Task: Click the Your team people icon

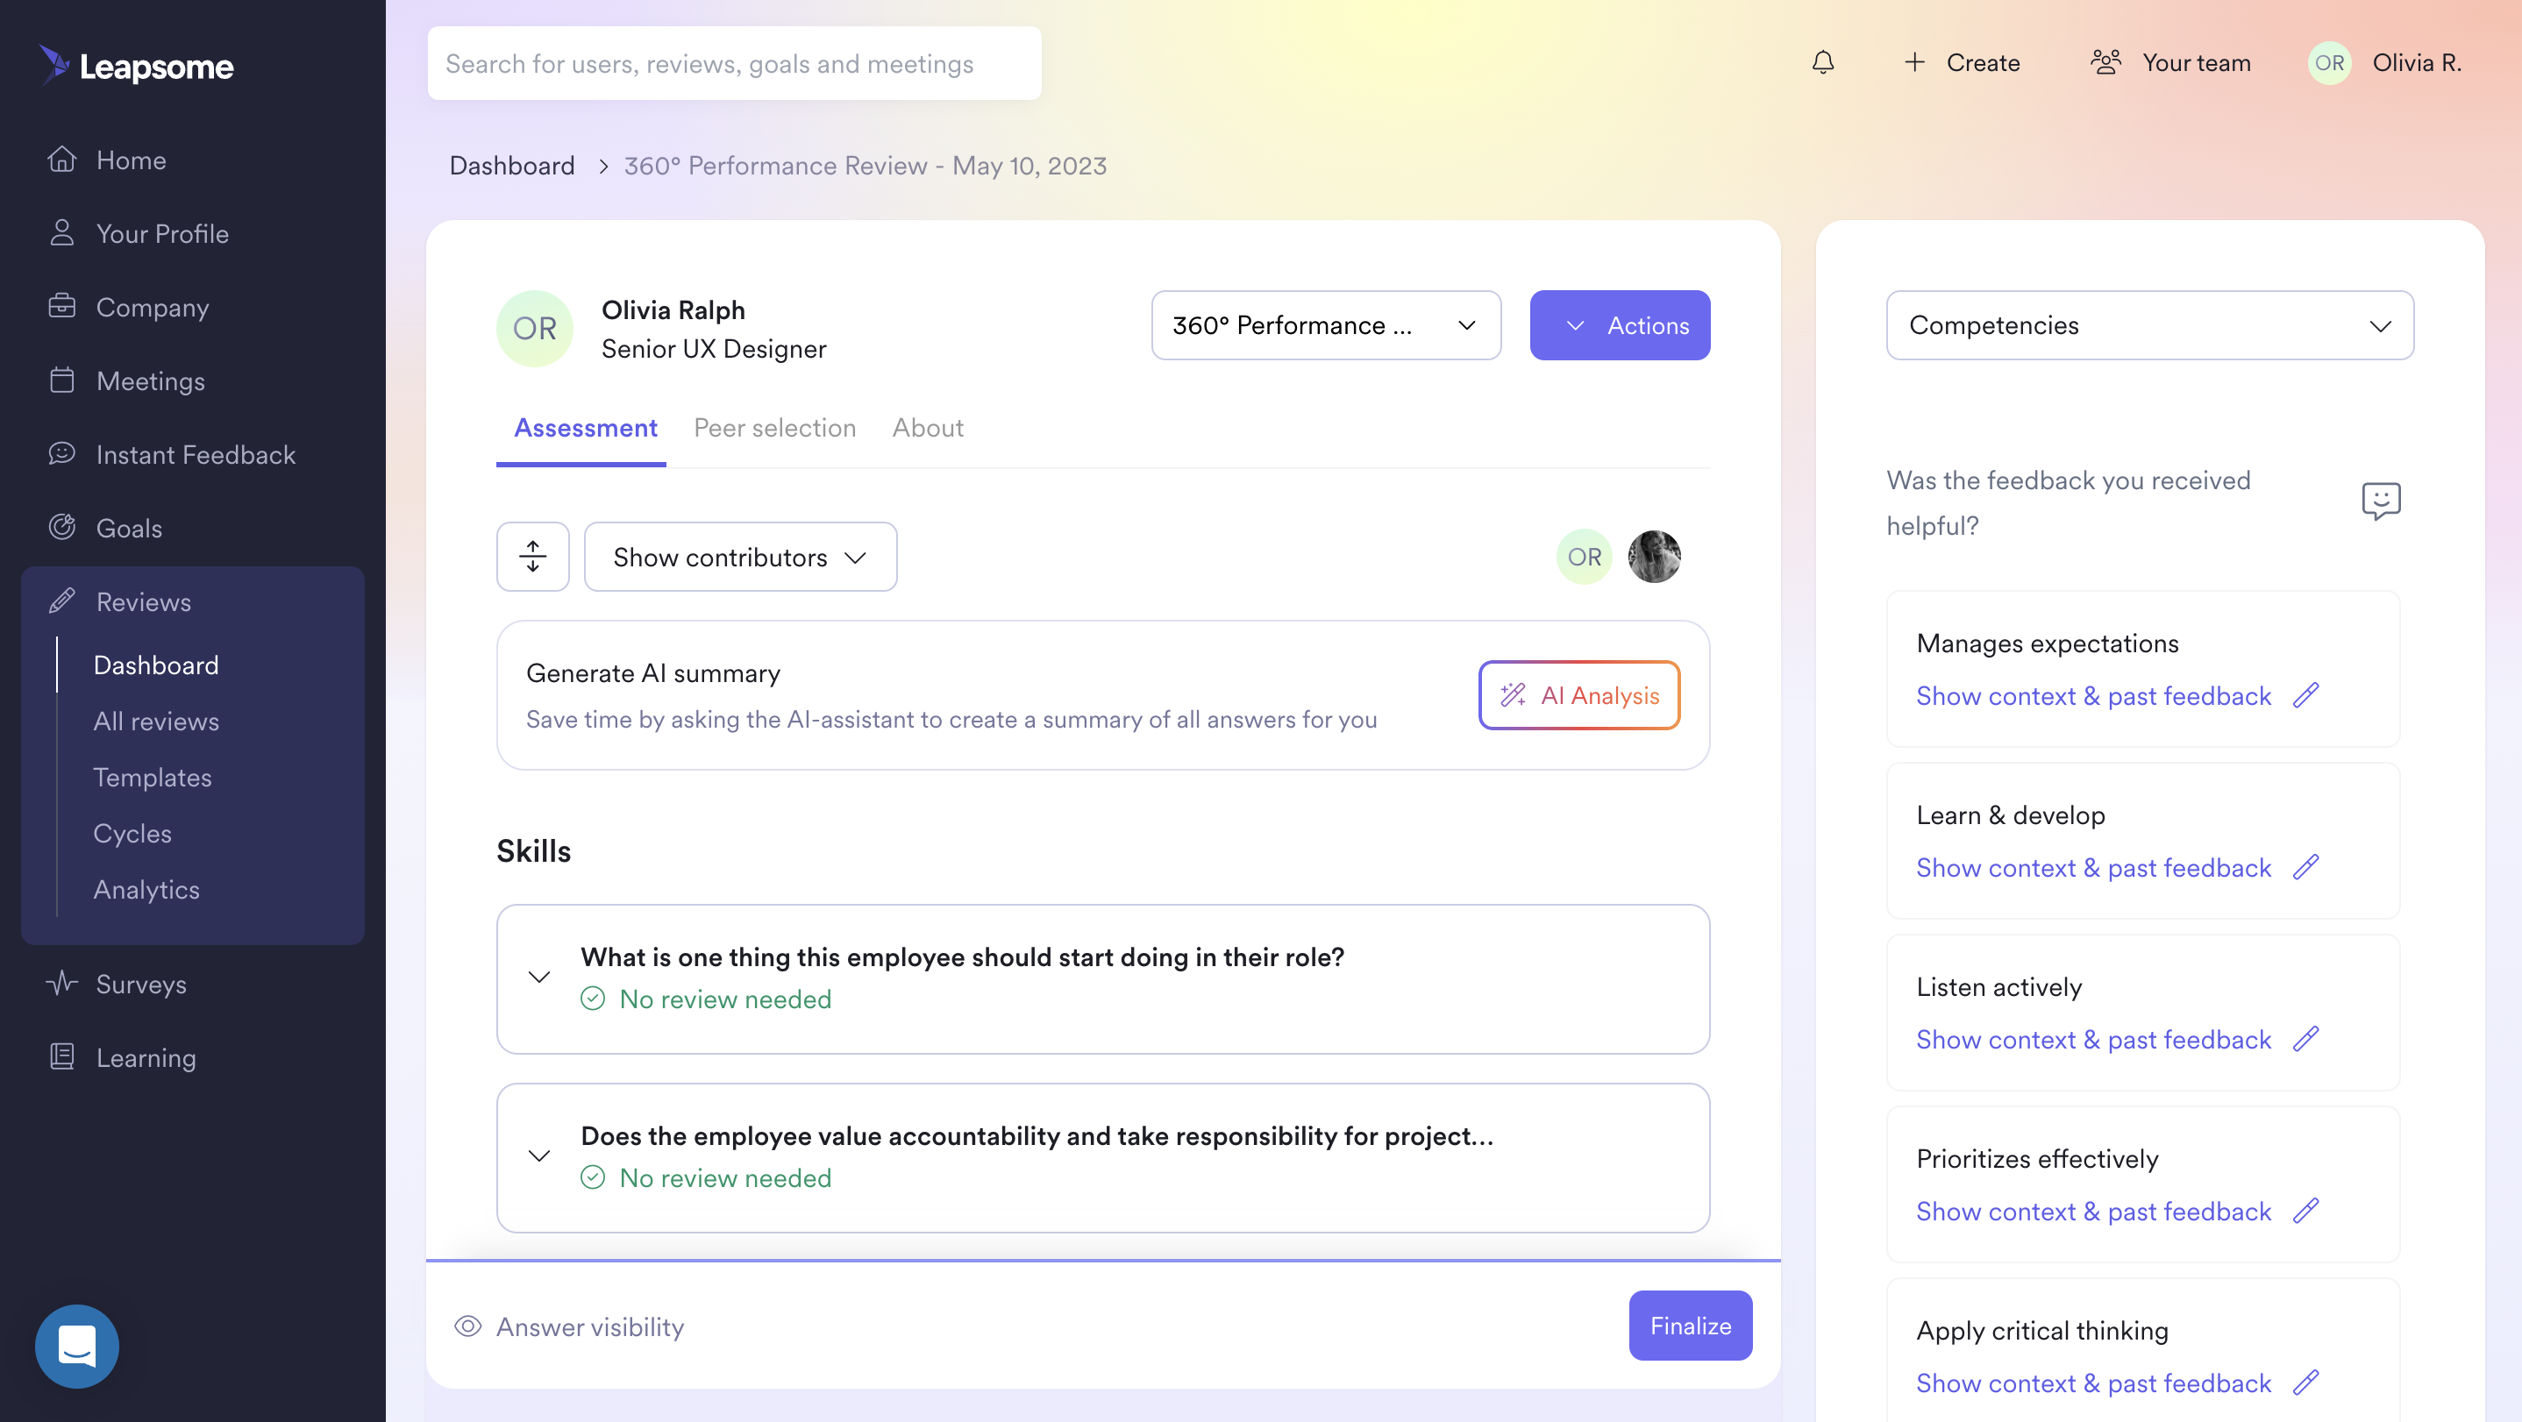Action: click(x=2105, y=62)
